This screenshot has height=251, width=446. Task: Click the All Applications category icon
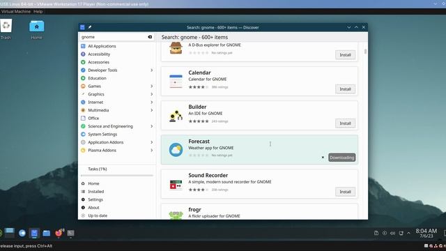point(83,46)
